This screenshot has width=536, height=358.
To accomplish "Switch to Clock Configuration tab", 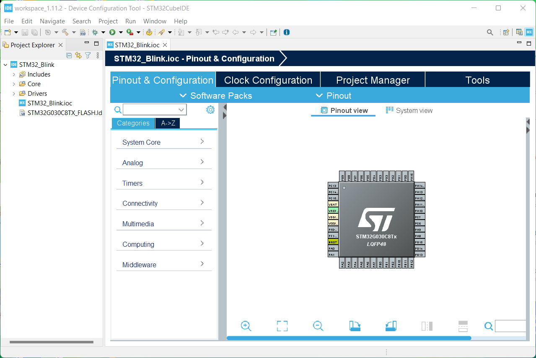I will pos(268,80).
